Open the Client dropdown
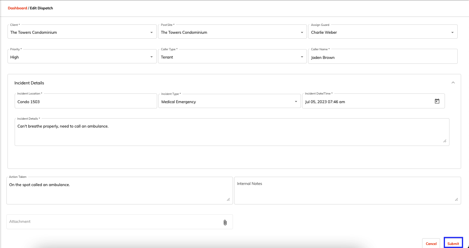 [152, 32]
